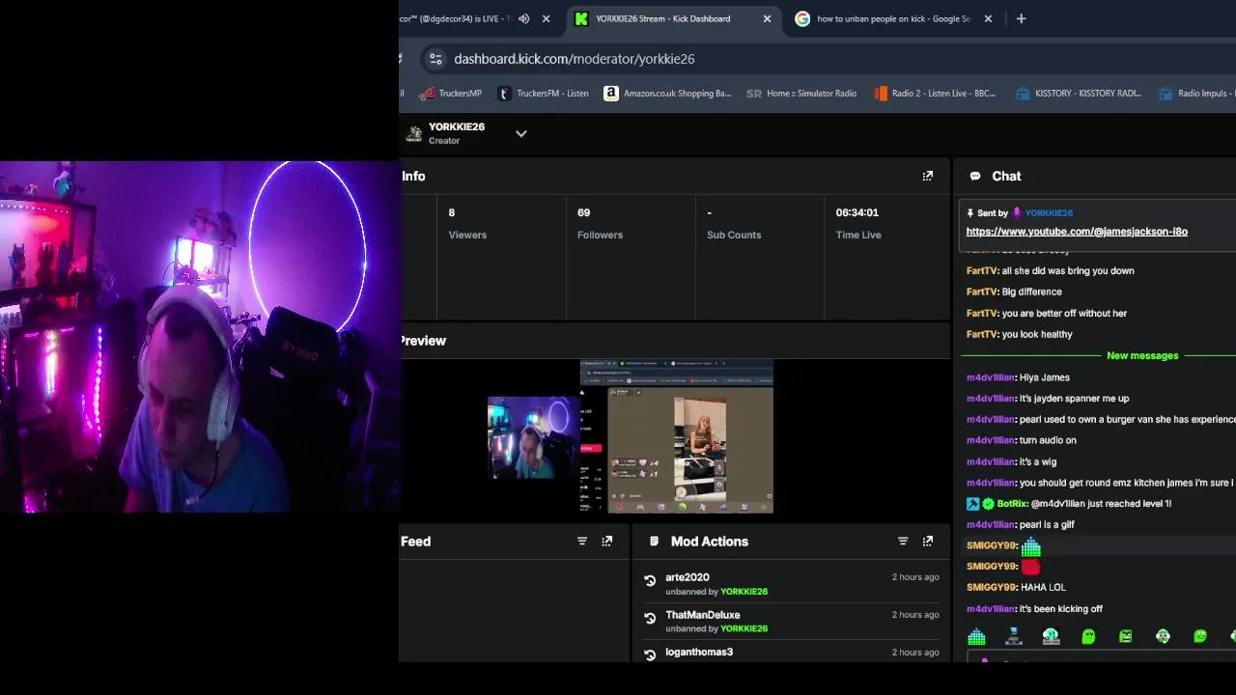Viewport: 1236px width, 695px height.
Task: Insert the angry green square face emote
Action: click(1125, 637)
